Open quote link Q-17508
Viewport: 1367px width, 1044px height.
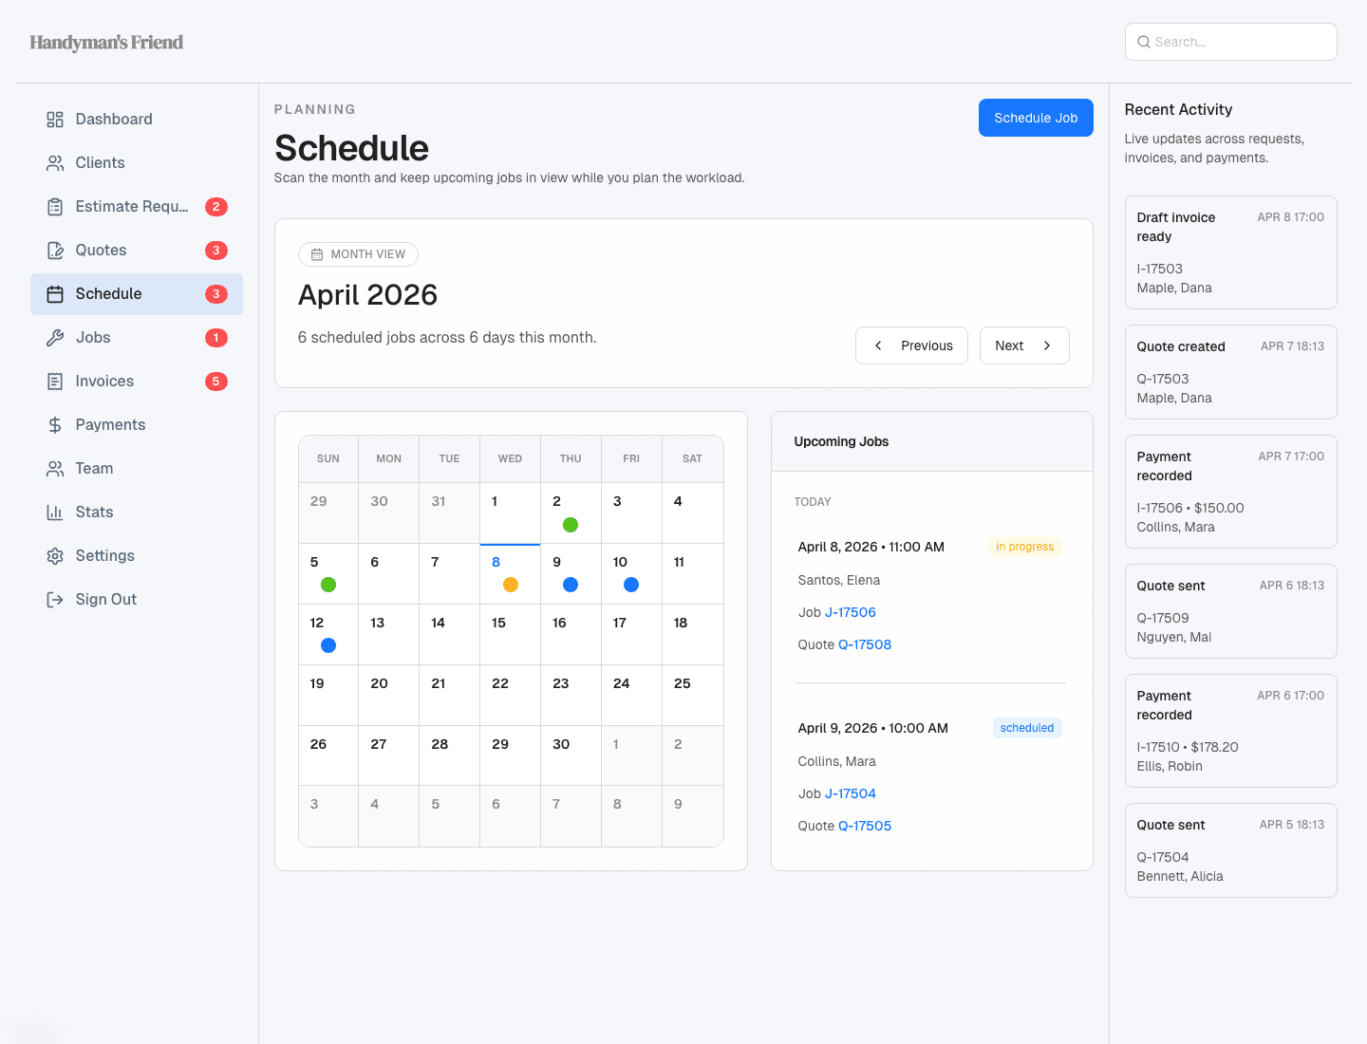click(x=865, y=644)
